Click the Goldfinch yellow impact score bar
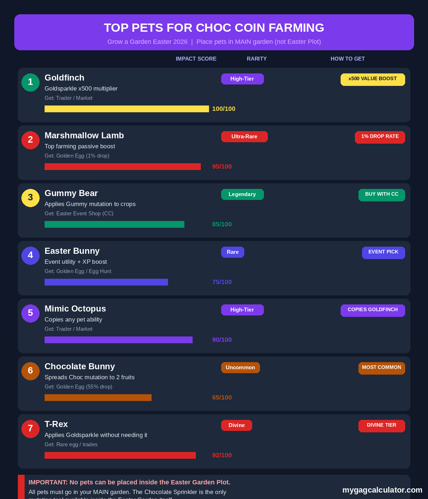428x499 pixels. pyautogui.click(x=127, y=109)
